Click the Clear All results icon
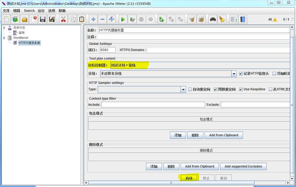The height and width of the screenshot is (187, 296). (201, 19)
